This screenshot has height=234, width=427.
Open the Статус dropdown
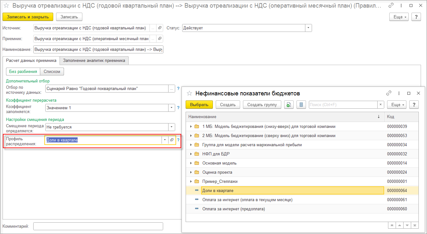coord(309,28)
